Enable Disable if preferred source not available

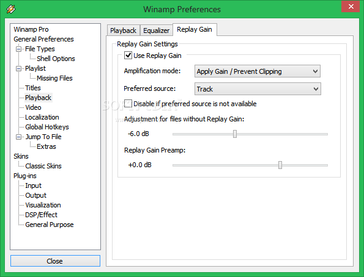point(128,104)
